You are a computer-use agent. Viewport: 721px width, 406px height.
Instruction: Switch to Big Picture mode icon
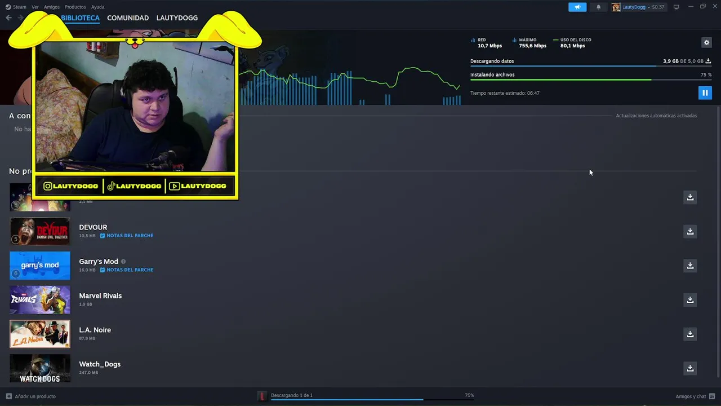pyautogui.click(x=676, y=7)
